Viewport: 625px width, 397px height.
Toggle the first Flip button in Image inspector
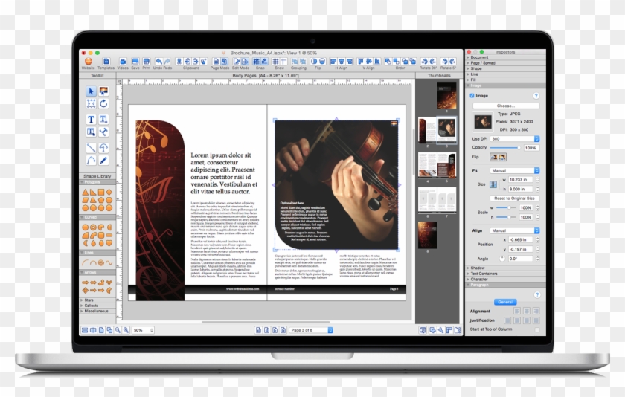point(494,158)
